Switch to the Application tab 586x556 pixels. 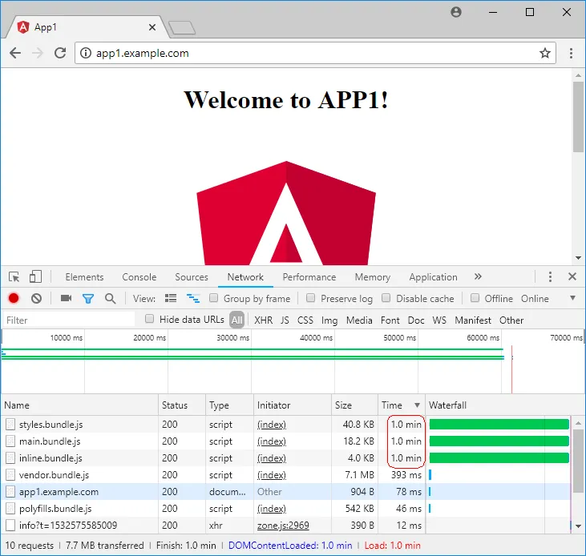coord(433,277)
